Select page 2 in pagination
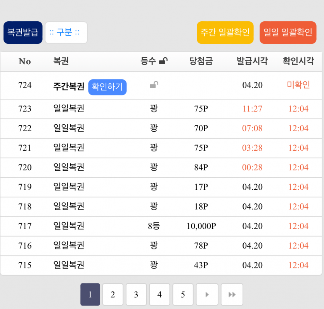The image size is (324, 309). tap(113, 295)
